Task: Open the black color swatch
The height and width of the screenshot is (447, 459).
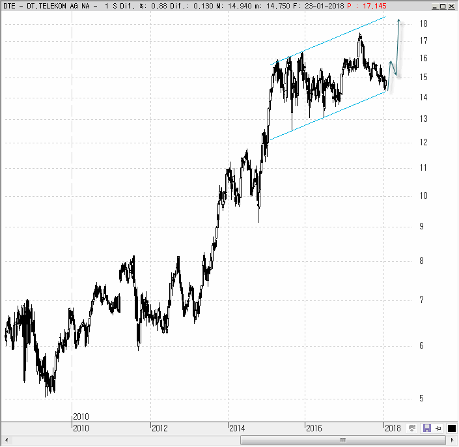Action: click(452, 429)
